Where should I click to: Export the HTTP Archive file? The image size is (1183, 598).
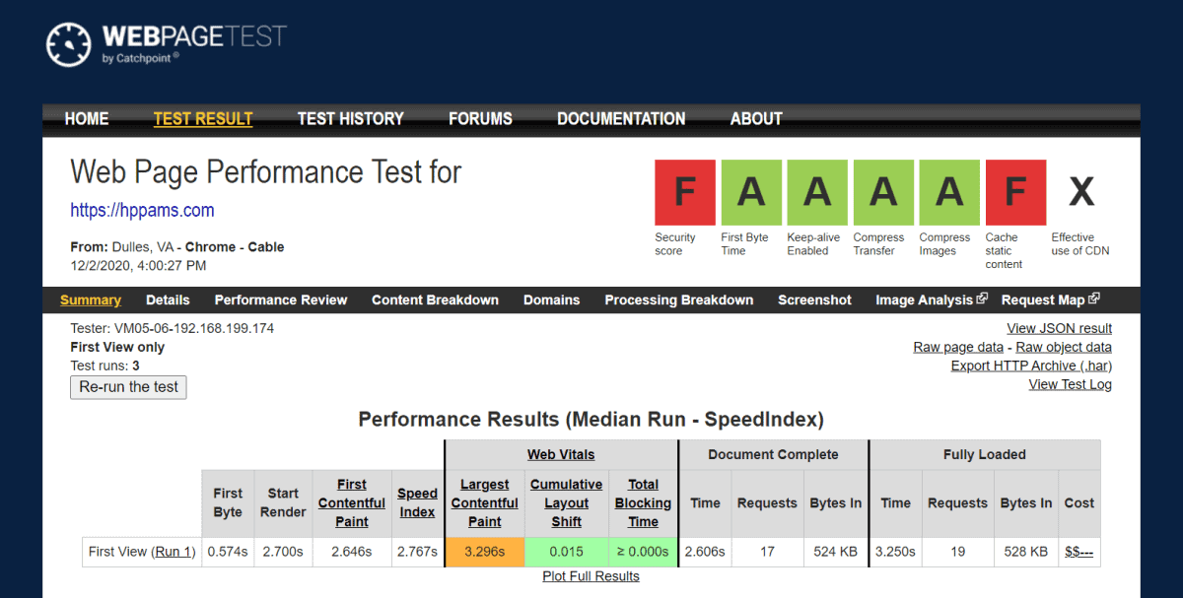point(1030,365)
